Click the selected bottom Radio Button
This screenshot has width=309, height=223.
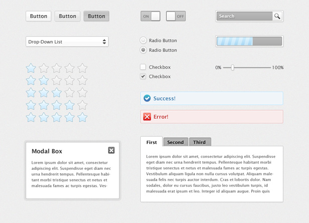click(143, 50)
